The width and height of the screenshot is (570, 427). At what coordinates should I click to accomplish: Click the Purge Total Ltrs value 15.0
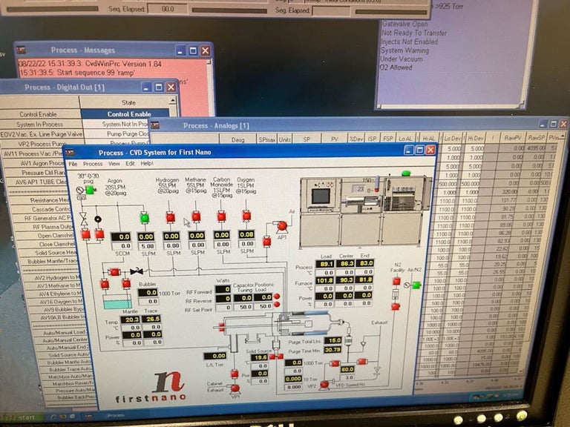click(x=333, y=340)
